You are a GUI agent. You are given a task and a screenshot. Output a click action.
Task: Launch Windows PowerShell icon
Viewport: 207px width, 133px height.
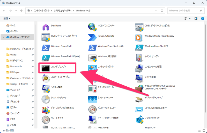46,48
